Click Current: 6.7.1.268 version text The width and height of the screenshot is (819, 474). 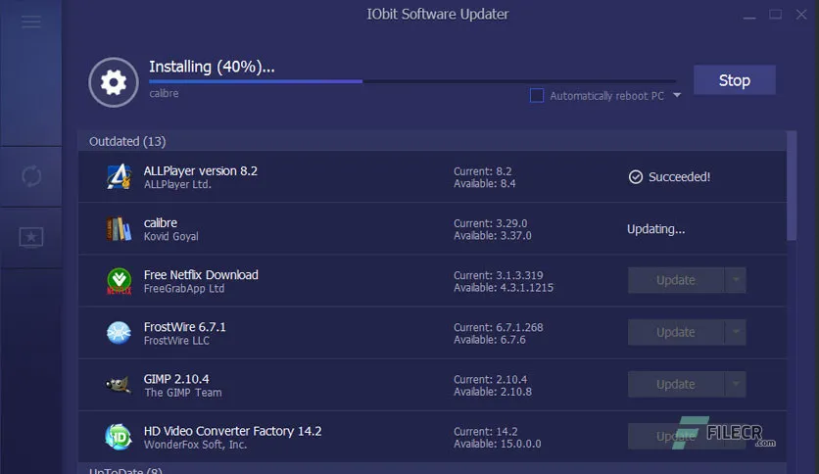click(499, 327)
